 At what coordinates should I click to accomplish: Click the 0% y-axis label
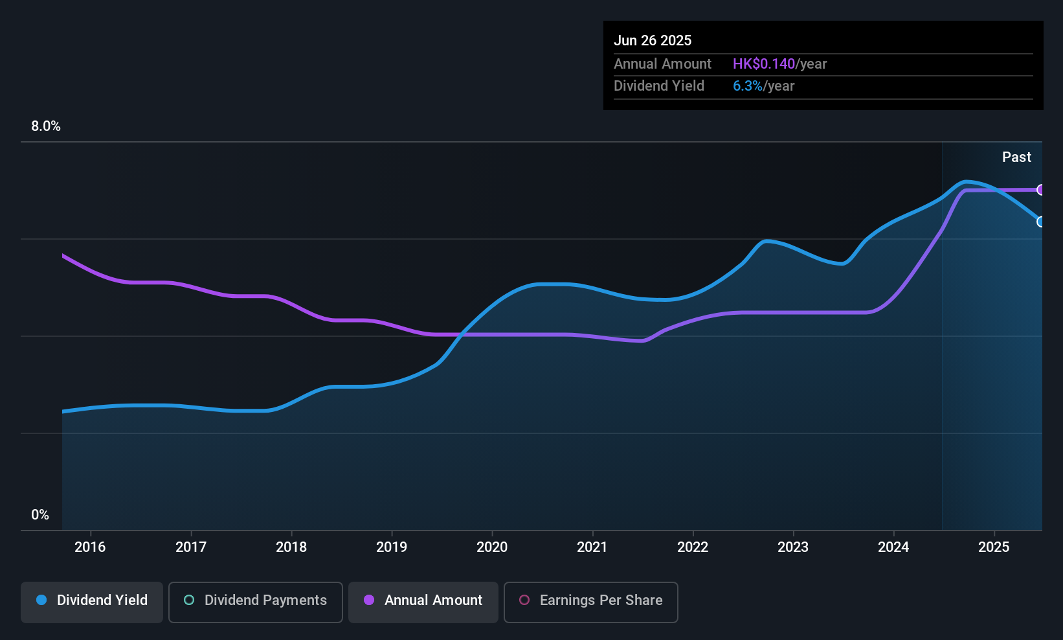[40, 515]
